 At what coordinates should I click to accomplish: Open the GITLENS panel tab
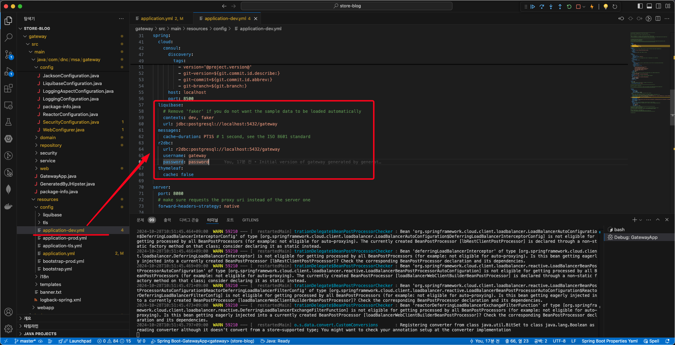click(x=250, y=220)
